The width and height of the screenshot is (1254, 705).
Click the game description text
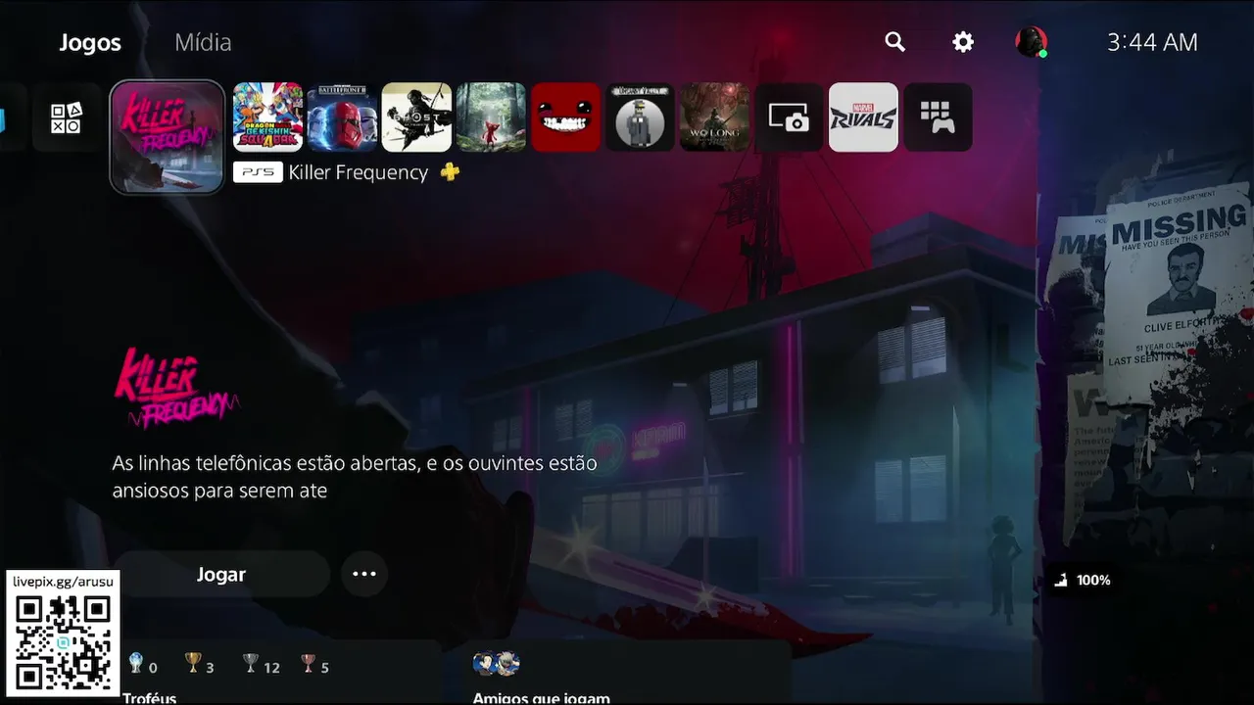pyautogui.click(x=355, y=477)
